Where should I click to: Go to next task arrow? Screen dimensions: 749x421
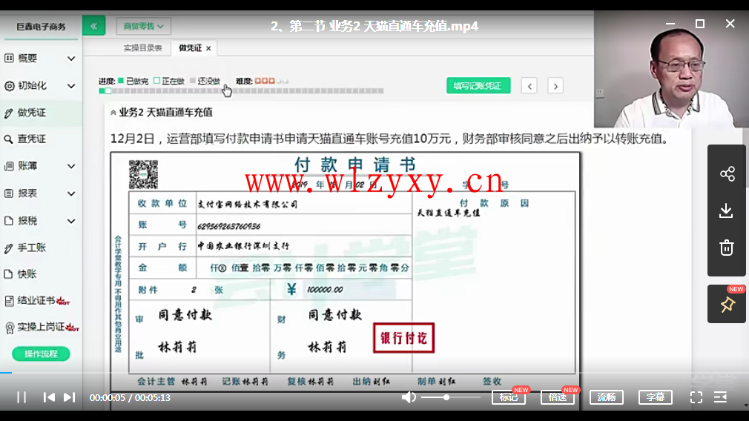point(555,87)
